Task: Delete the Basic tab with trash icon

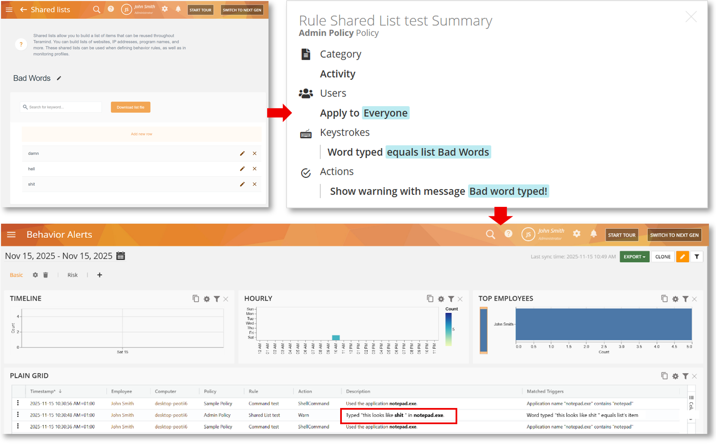Action: 46,275
